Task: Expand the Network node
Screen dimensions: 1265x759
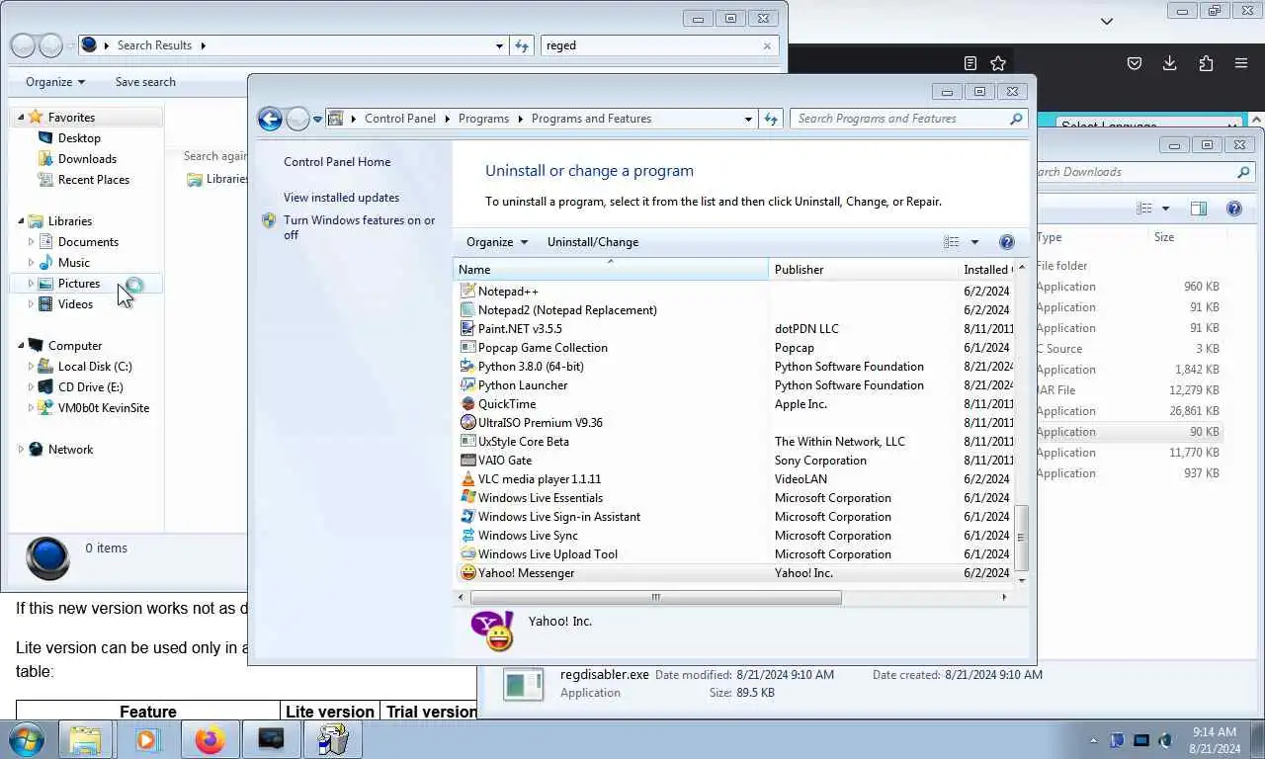Action: [21, 450]
